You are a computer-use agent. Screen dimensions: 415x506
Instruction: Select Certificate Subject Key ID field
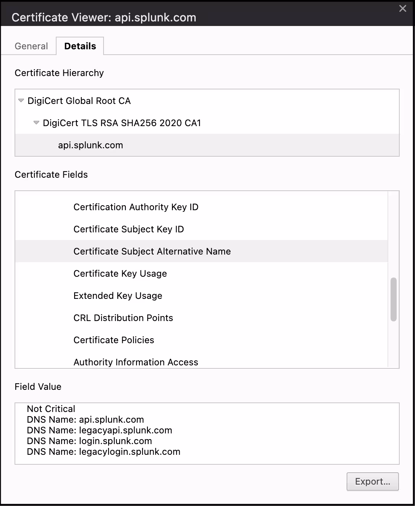(x=128, y=229)
